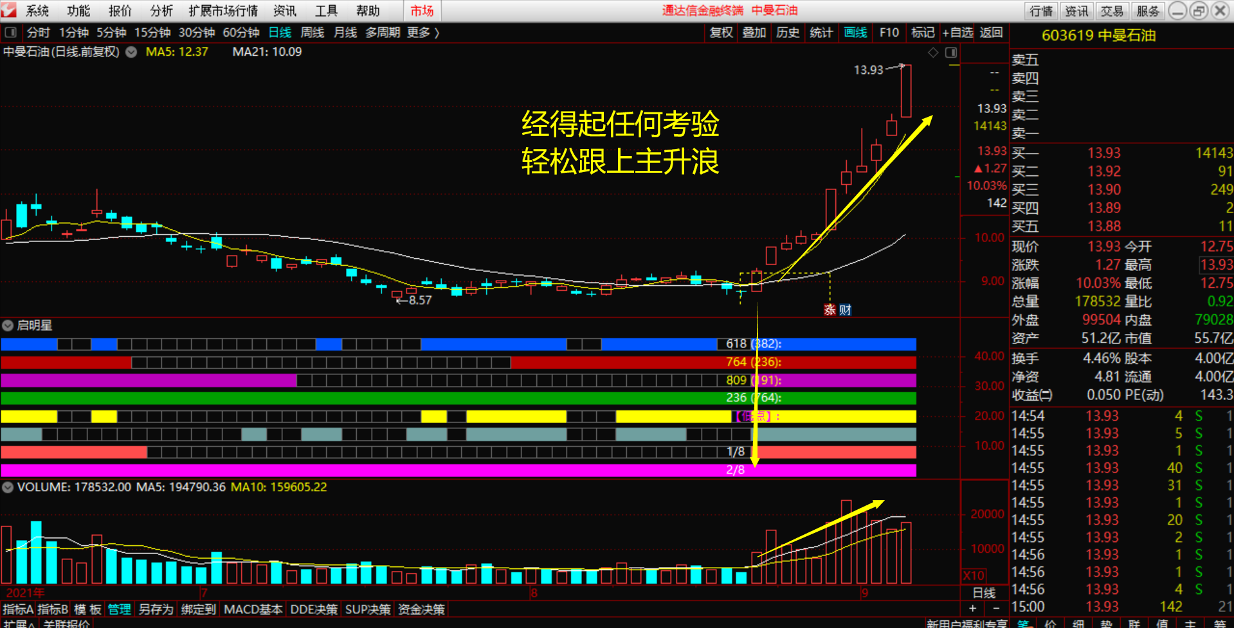Select the 60分钟 period
The height and width of the screenshot is (628, 1234).
(241, 32)
